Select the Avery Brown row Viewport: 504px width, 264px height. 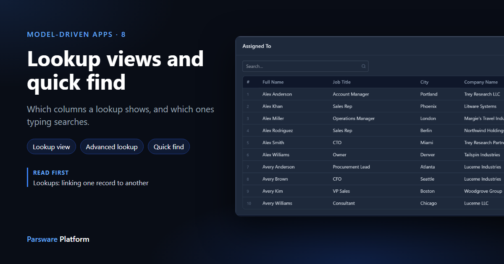[373, 179]
